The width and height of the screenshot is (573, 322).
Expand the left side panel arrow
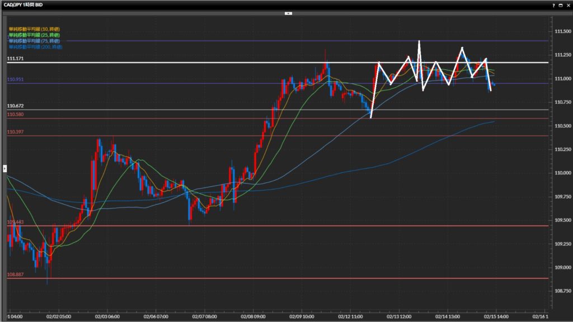pyautogui.click(x=4, y=168)
